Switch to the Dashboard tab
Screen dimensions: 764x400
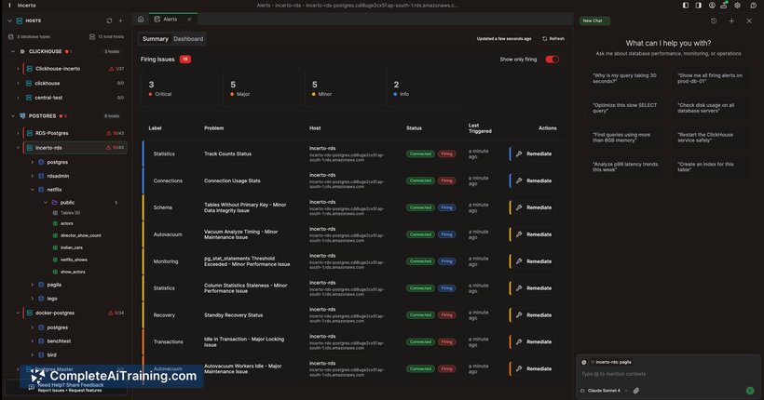(x=188, y=39)
